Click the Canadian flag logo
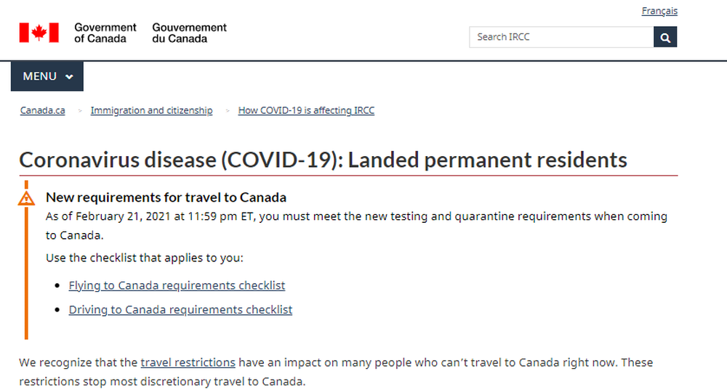 click(x=39, y=33)
